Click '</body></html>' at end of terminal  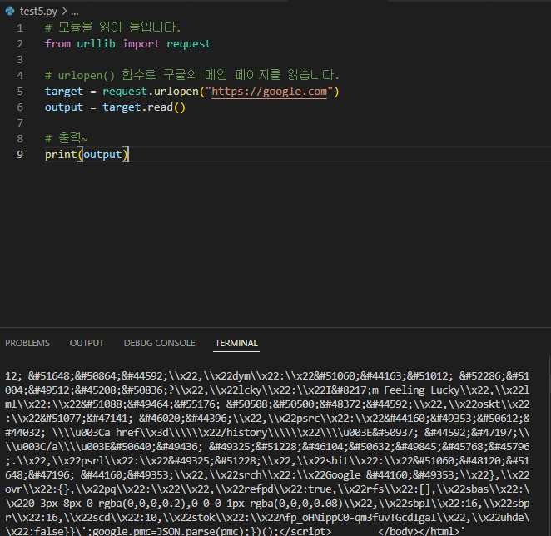tap(419, 531)
